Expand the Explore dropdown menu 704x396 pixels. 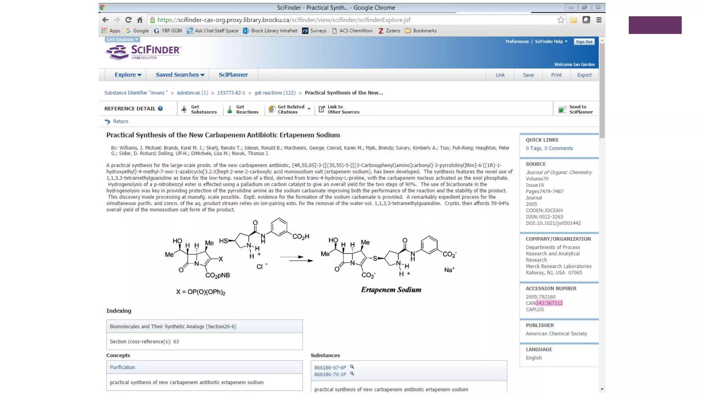click(x=128, y=75)
